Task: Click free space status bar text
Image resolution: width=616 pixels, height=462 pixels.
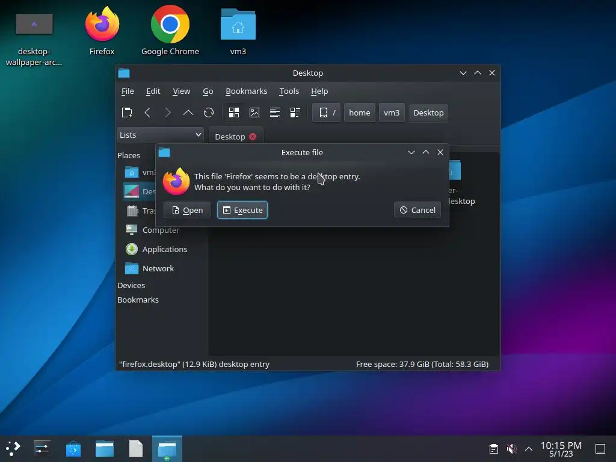Action: pyautogui.click(x=422, y=364)
